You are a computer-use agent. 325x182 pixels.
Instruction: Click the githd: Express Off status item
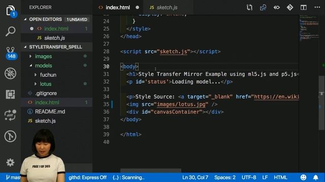87,177
